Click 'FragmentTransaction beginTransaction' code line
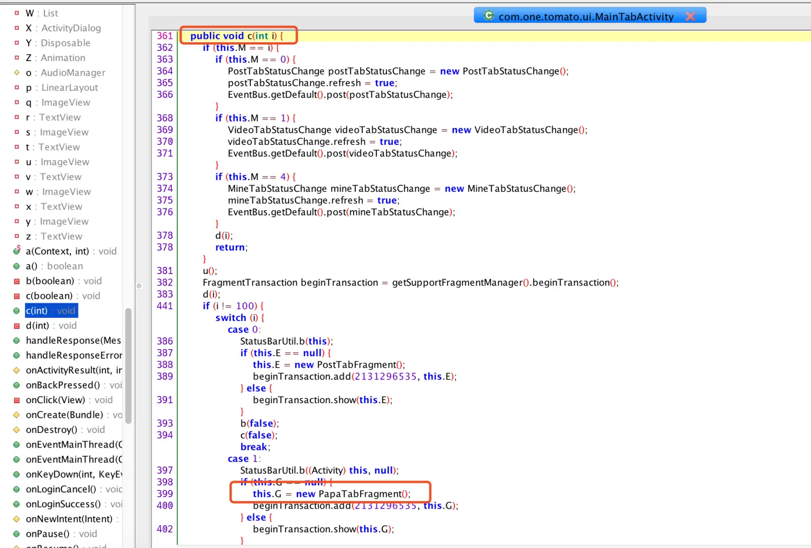Viewport: 811px width, 548px height. pos(411,282)
